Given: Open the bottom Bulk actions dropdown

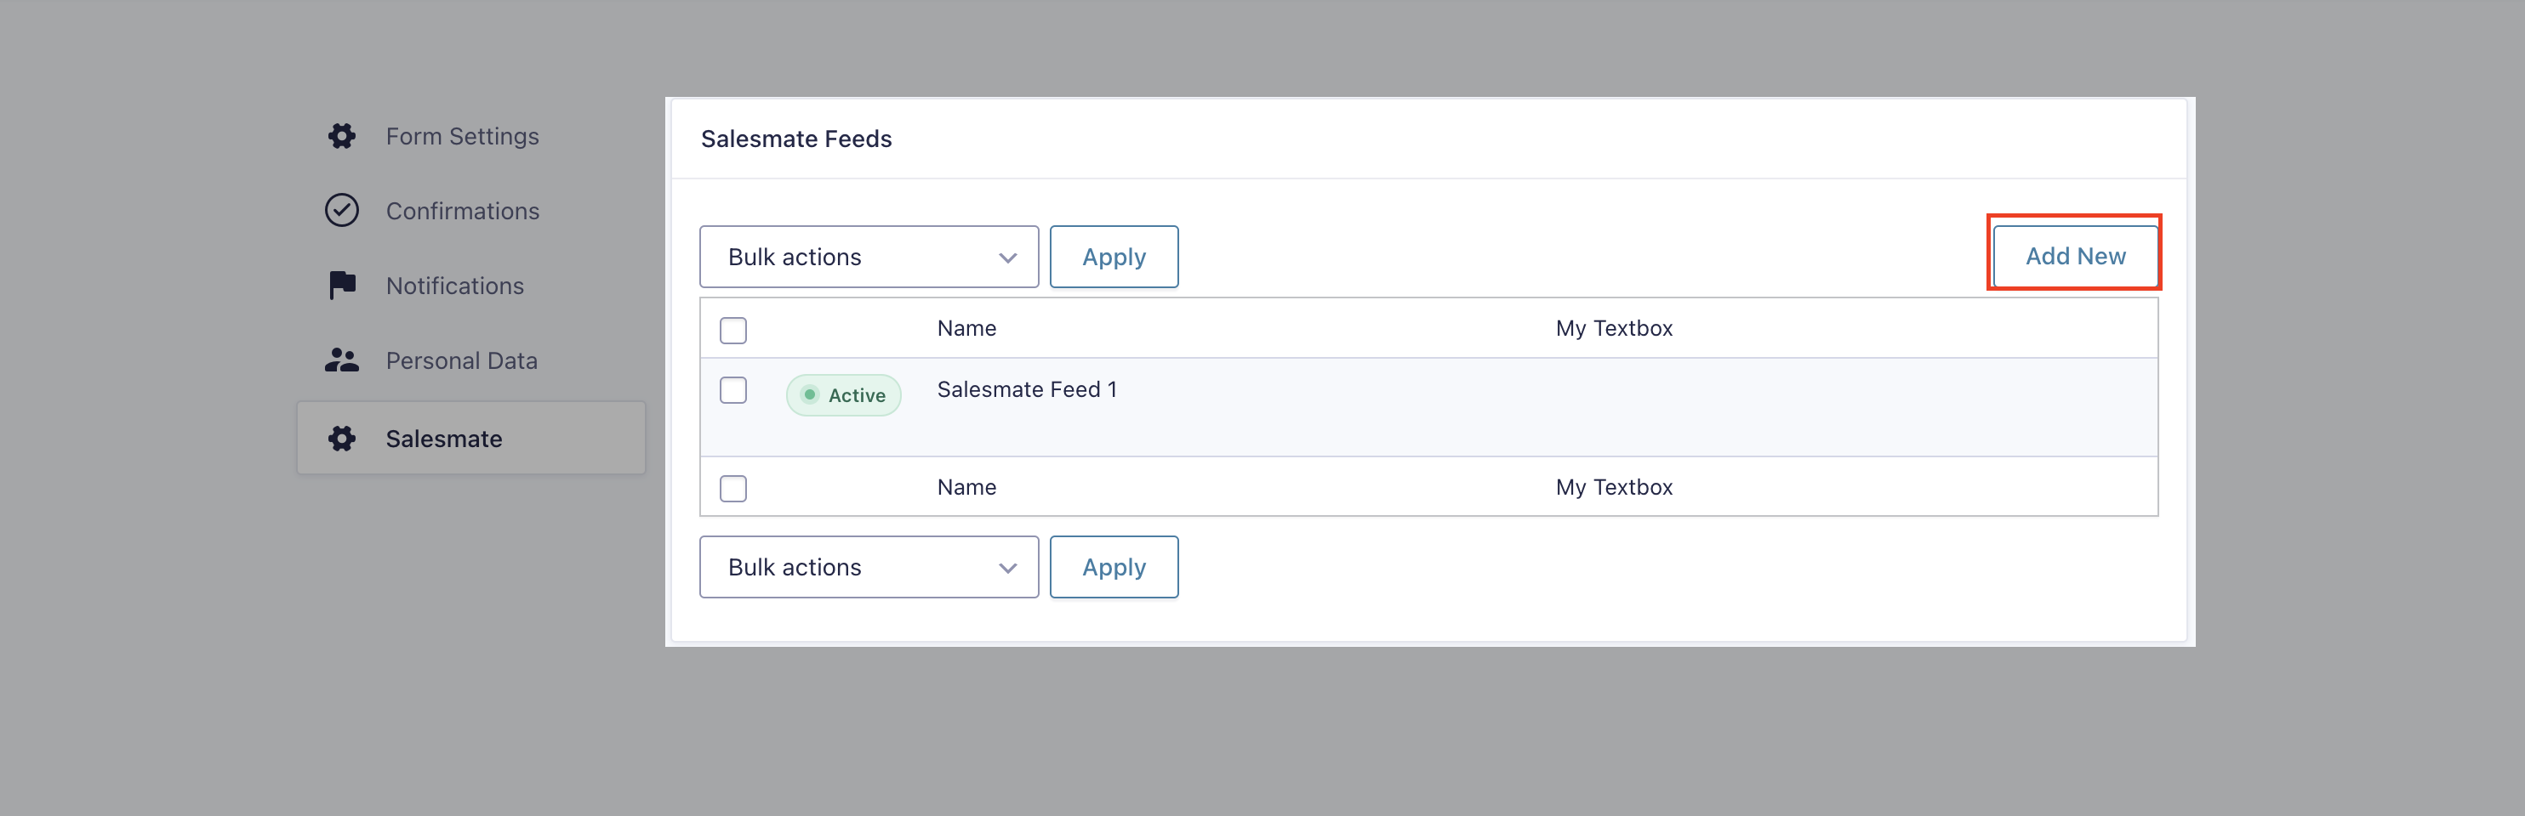Looking at the screenshot, I should point(869,567).
